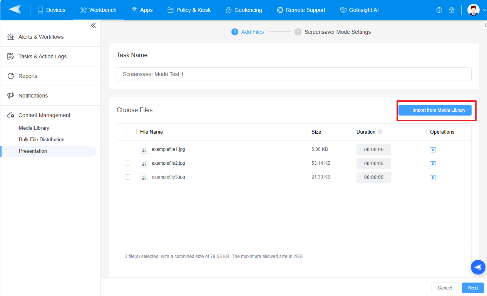Click the Duration info tooltip icon
Image resolution: width=487 pixels, height=296 pixels.
(380, 132)
